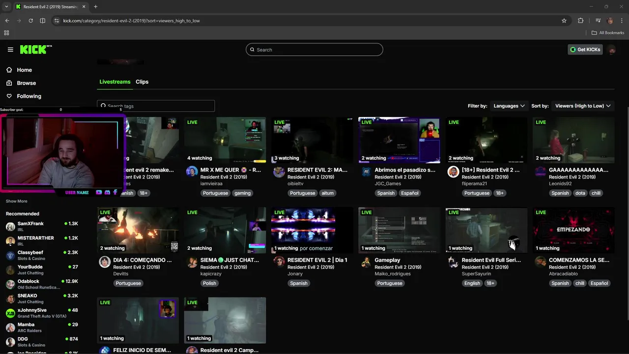
Task: Open the SuperSayurin stream thumbnail
Action: (x=486, y=230)
